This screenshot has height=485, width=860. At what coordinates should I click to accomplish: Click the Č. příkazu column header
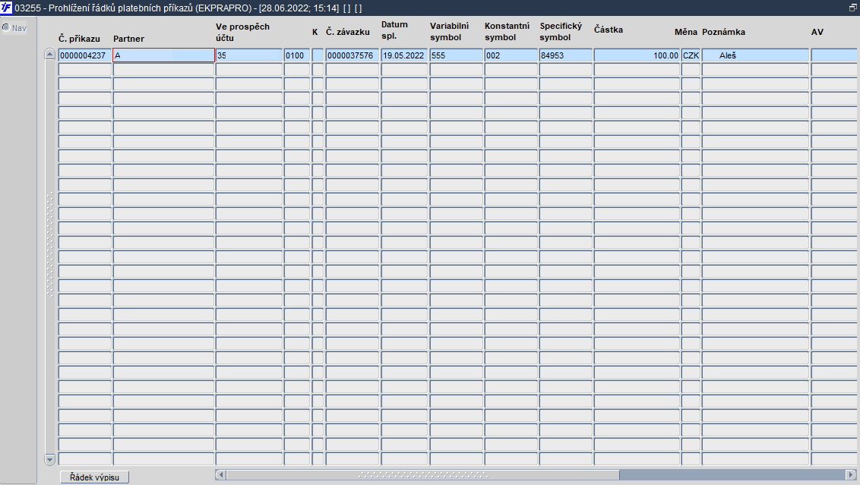(x=80, y=39)
